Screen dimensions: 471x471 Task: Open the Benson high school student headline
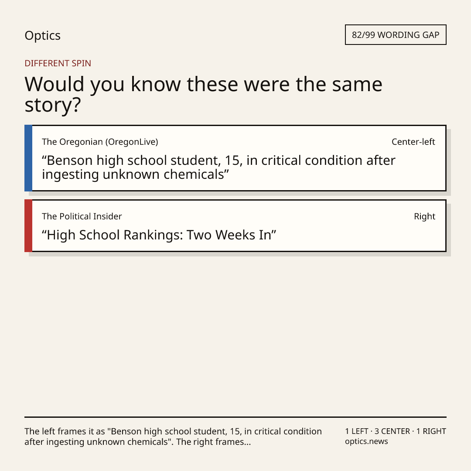coord(218,167)
